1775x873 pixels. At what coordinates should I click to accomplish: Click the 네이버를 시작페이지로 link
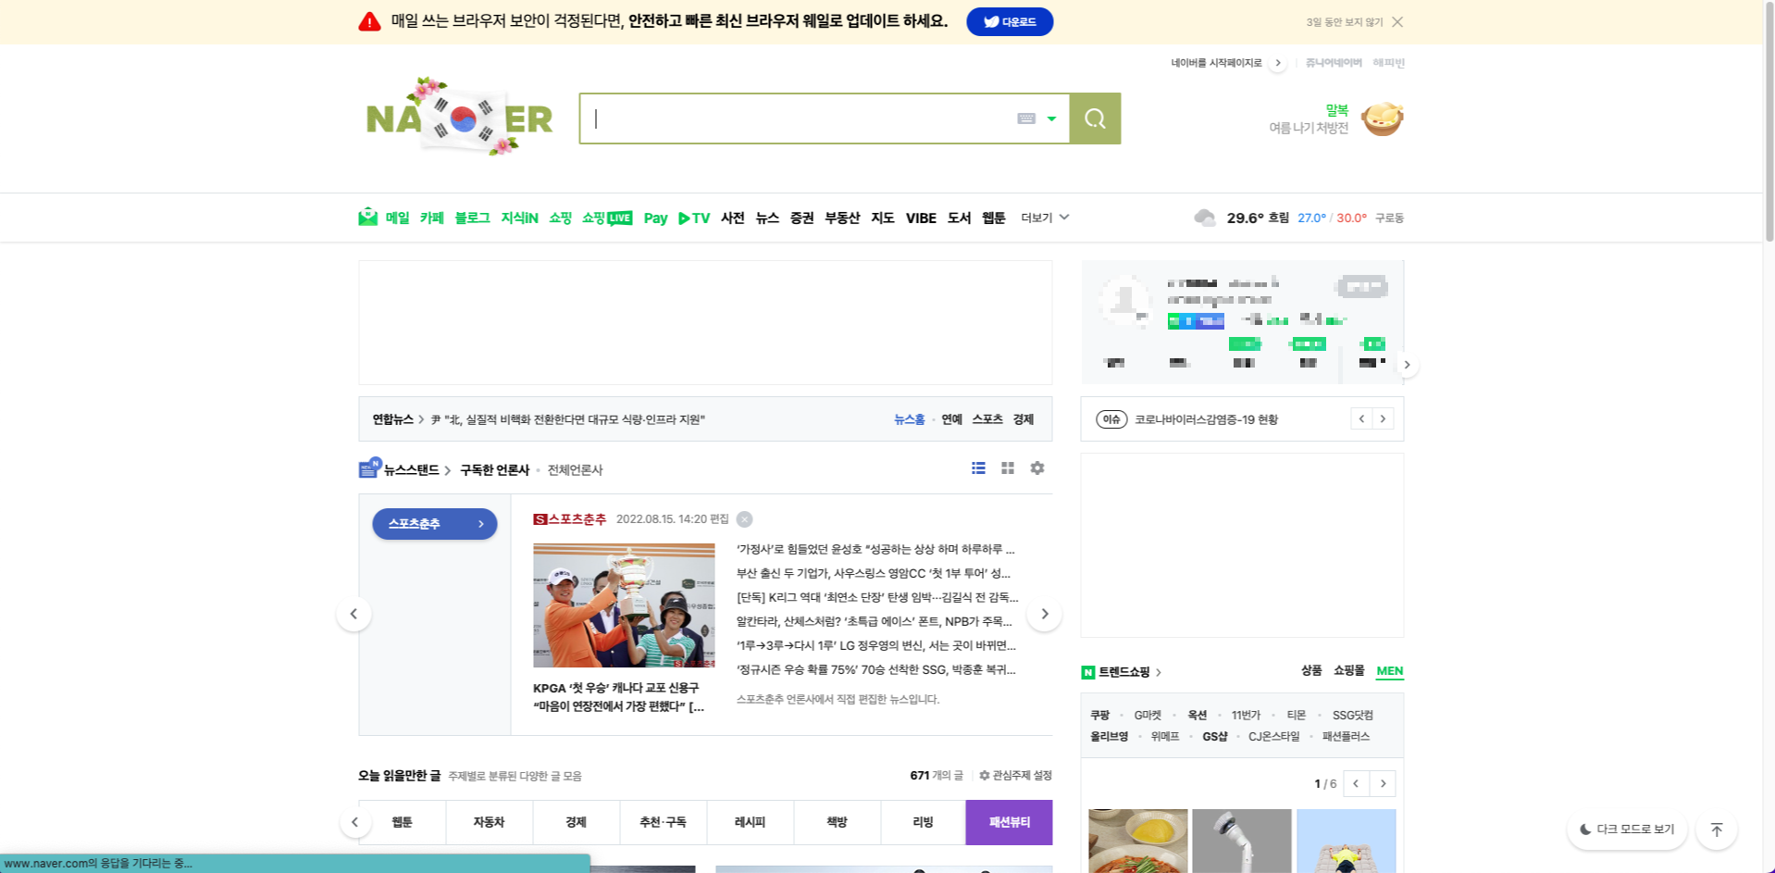click(x=1216, y=63)
